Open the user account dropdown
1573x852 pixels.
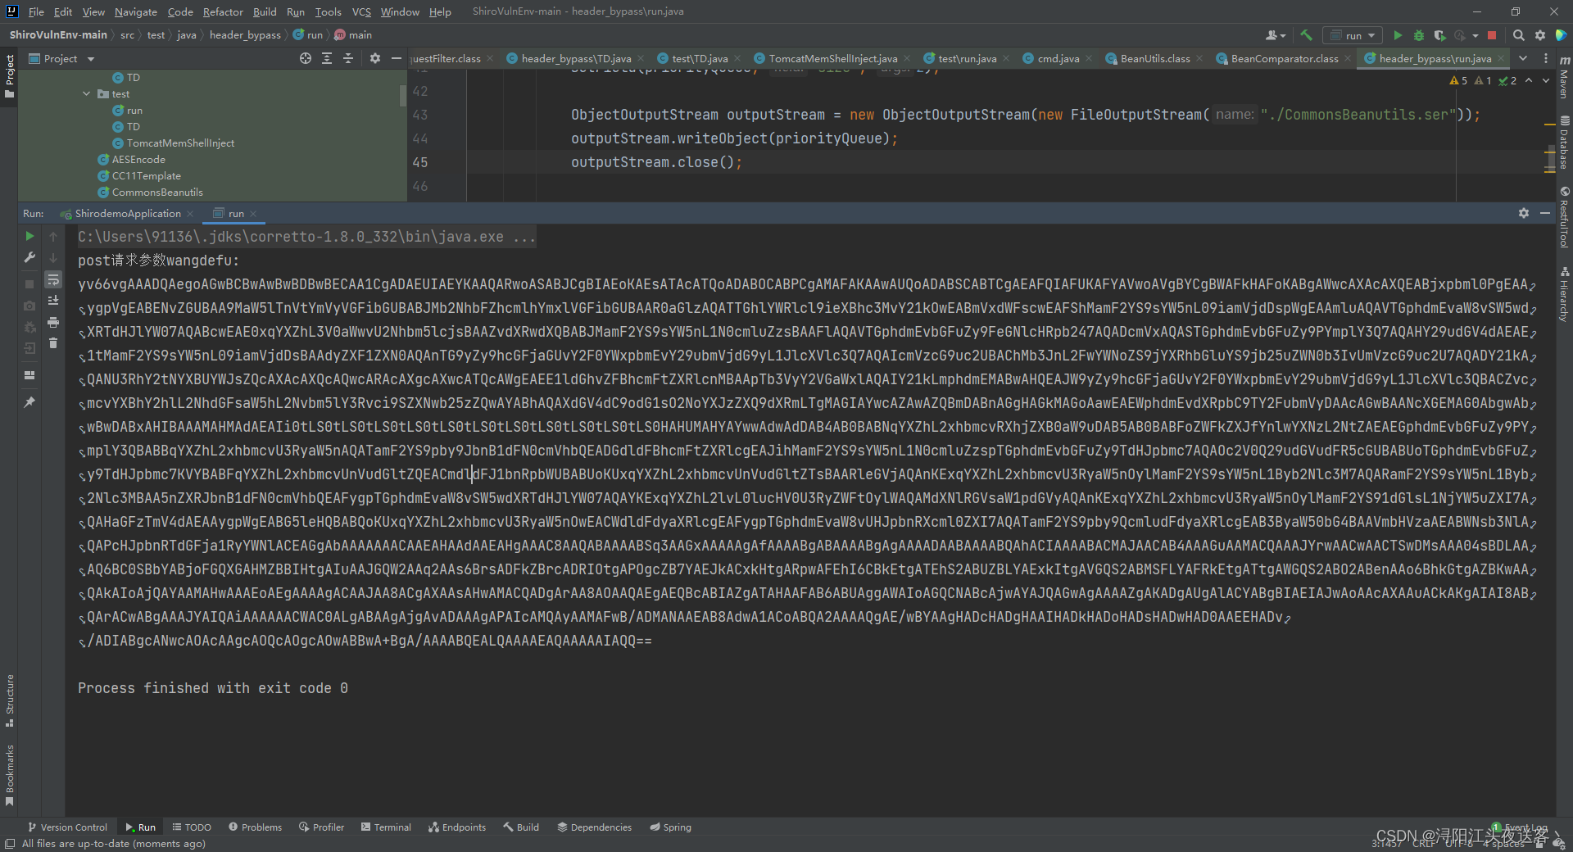point(1276,35)
